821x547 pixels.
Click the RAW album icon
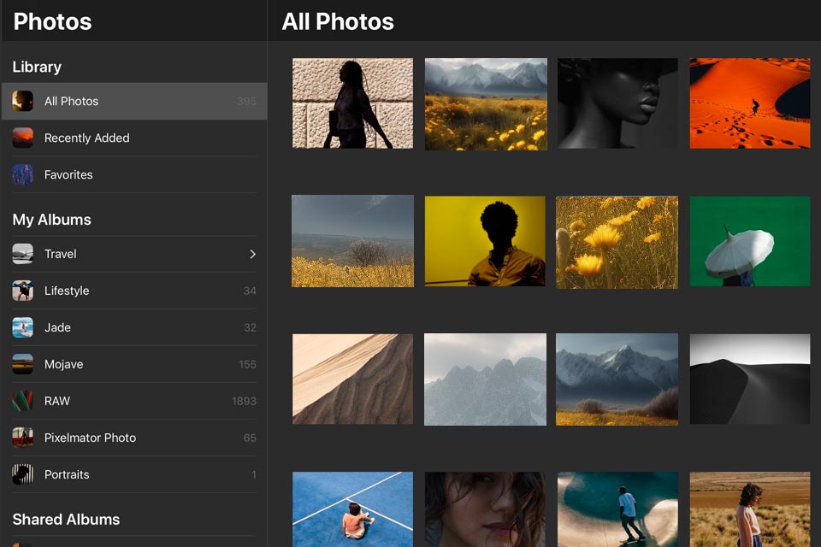coord(22,401)
